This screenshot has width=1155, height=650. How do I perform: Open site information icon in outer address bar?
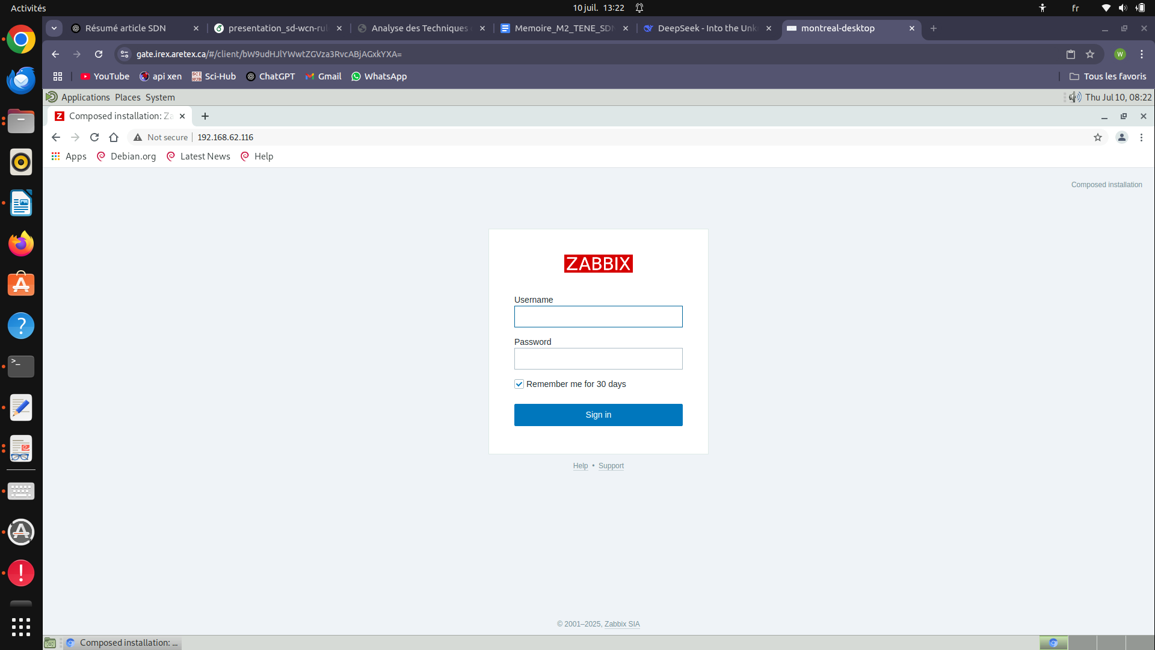pos(125,54)
